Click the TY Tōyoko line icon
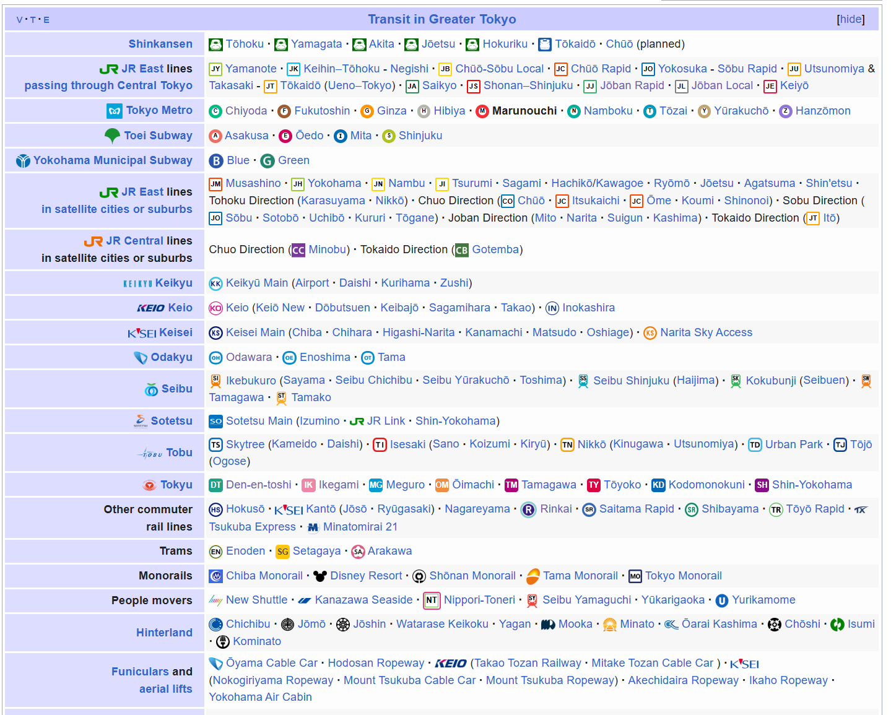Screen dimensions: 891x715 (594, 485)
